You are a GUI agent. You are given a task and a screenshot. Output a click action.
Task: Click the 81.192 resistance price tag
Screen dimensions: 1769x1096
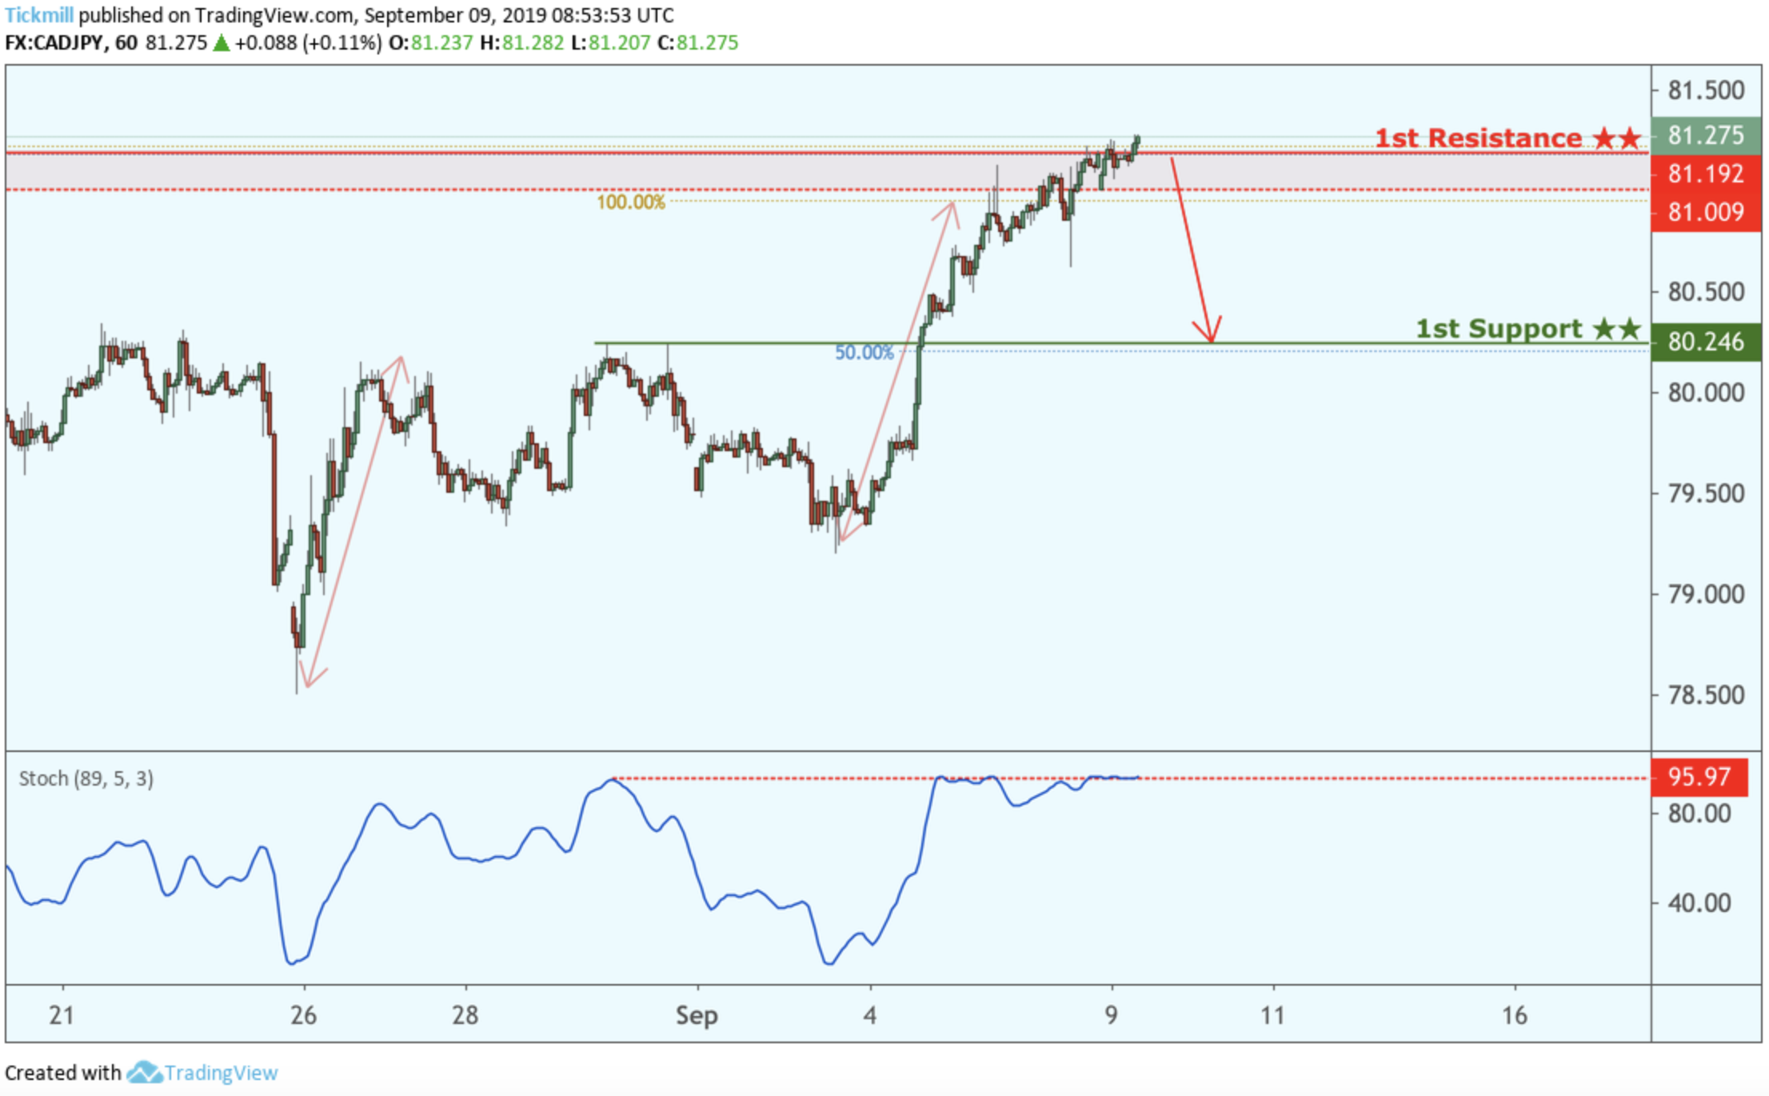pos(1705,174)
